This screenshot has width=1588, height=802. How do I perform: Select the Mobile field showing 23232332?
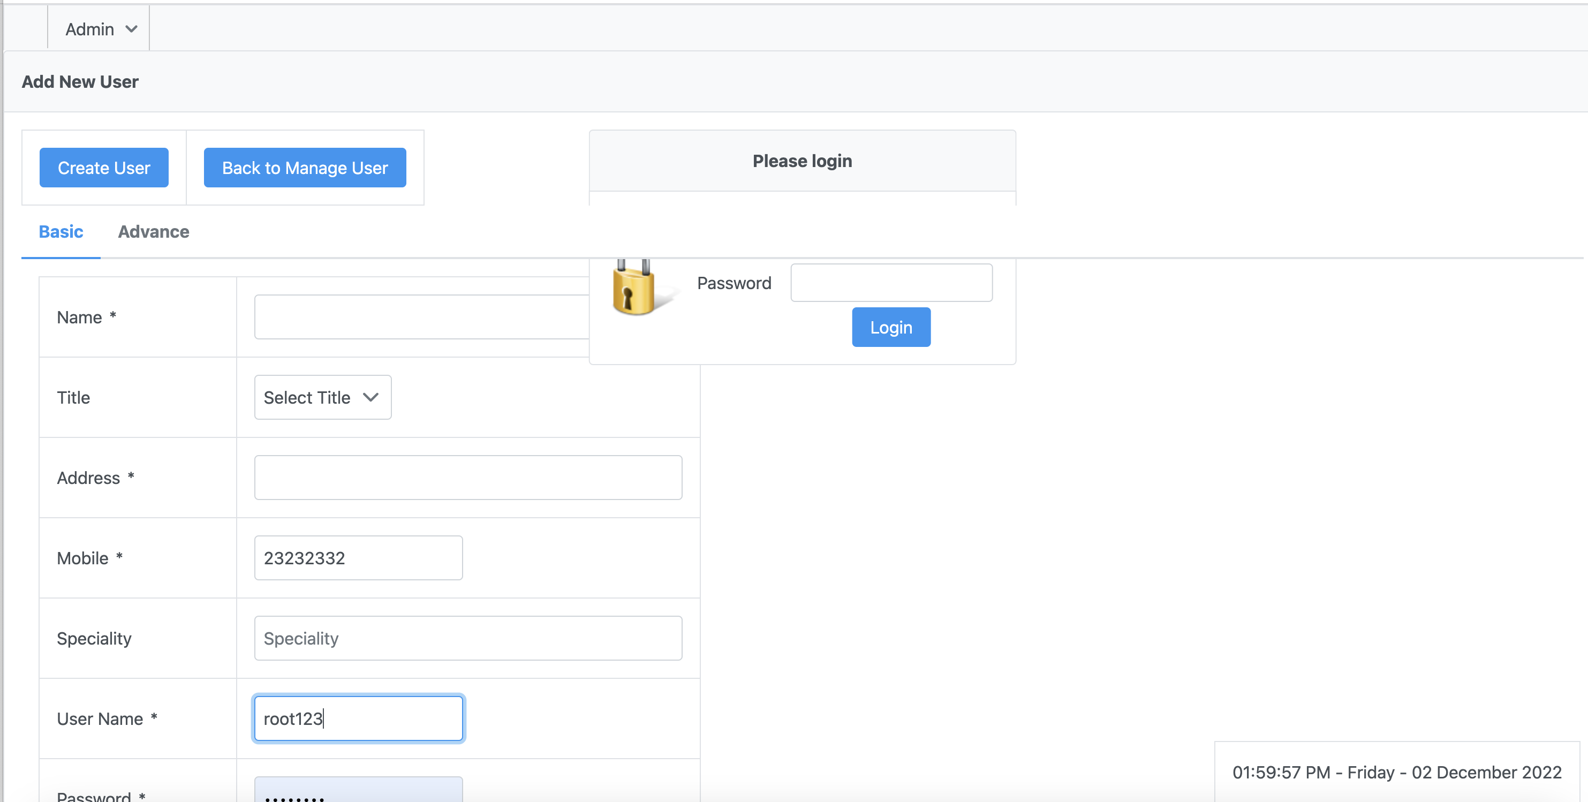click(x=358, y=557)
